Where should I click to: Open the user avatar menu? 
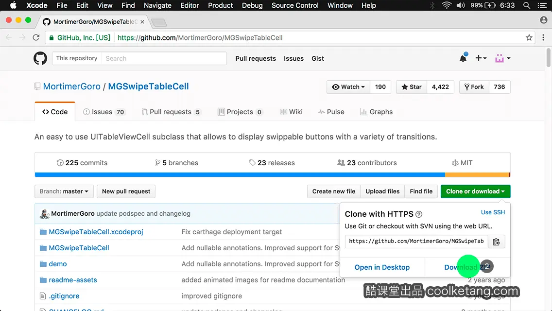[503, 58]
